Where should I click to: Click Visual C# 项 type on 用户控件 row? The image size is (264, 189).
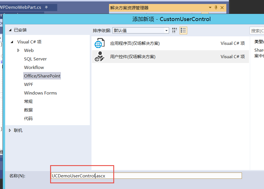coord(233,56)
